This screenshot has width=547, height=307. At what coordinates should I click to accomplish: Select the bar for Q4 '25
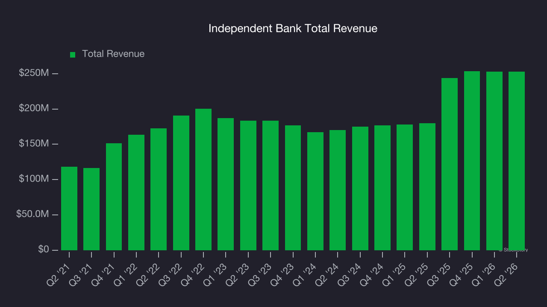coord(472,161)
